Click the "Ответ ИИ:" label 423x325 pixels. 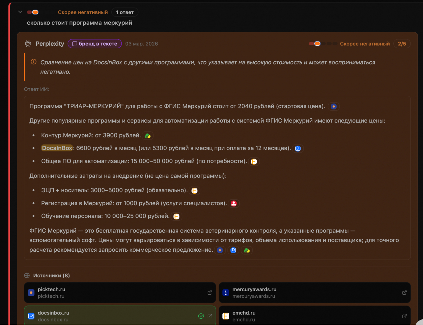pyautogui.click(x=37, y=89)
